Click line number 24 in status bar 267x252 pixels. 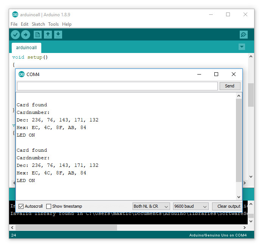click(x=14, y=235)
